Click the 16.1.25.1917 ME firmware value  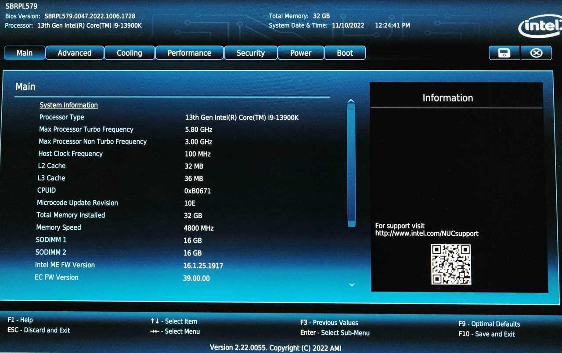[203, 266]
